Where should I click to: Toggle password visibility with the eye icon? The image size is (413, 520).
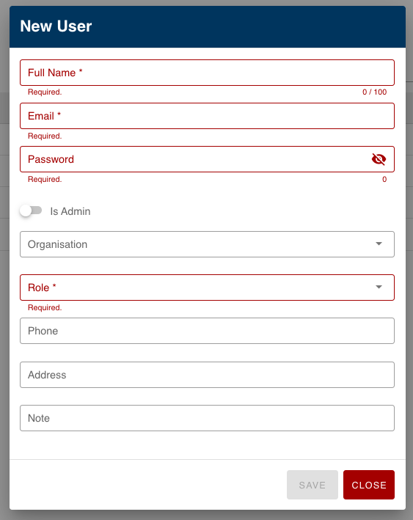point(379,159)
